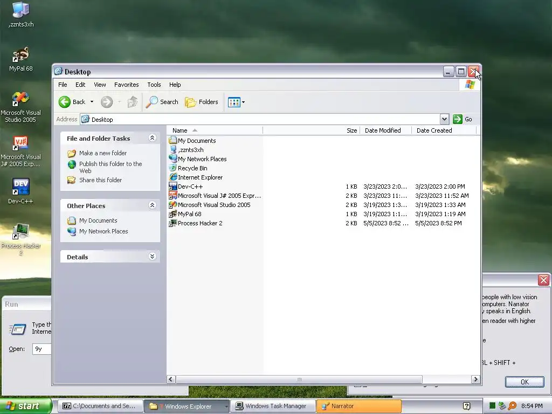Open the File menu
The image size is (552, 414).
tap(63, 85)
